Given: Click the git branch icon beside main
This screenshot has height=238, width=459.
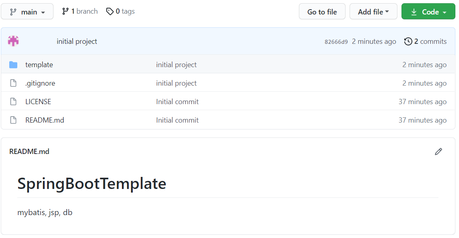Looking at the screenshot, I should click(x=13, y=12).
